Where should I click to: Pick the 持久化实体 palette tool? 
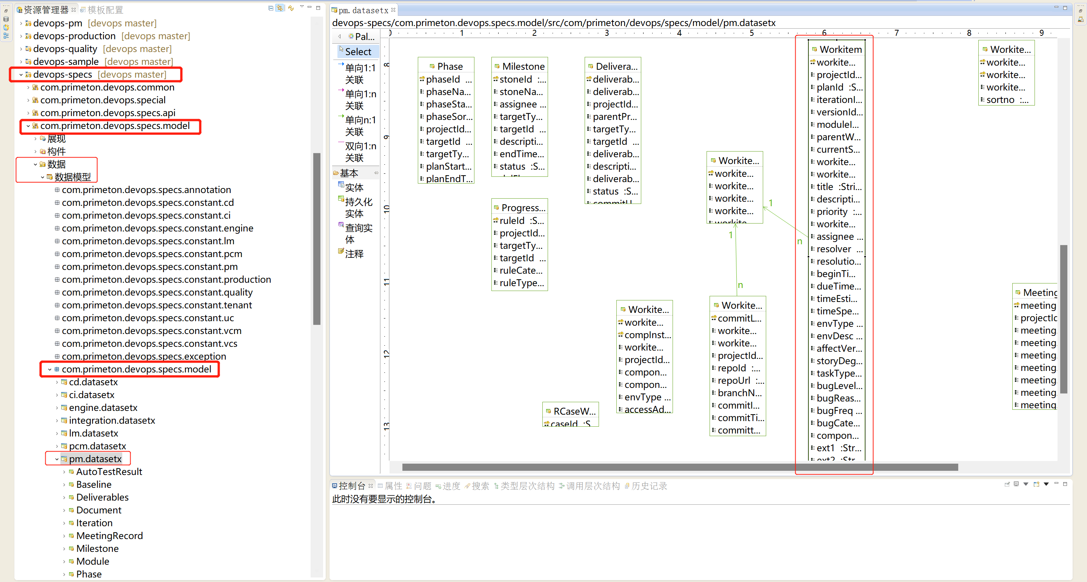click(x=358, y=207)
